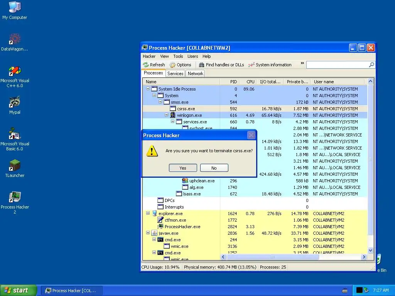
Task: Collapse the smss.exe tree node
Action: 160,102
